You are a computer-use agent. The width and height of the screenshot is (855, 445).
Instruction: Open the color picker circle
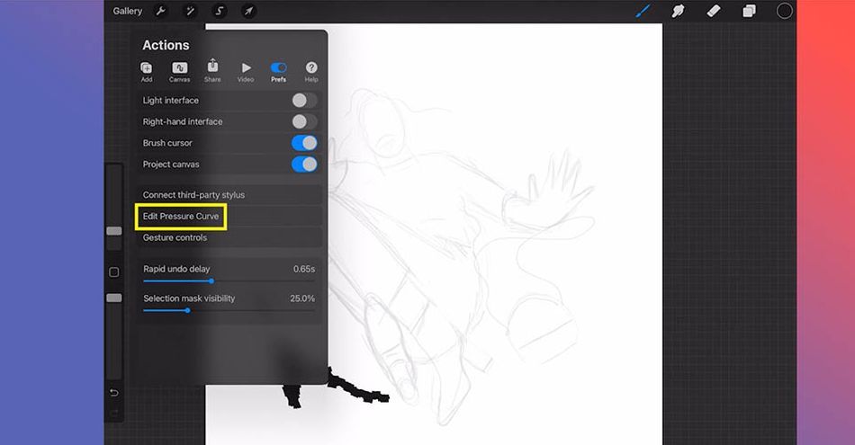coord(784,11)
